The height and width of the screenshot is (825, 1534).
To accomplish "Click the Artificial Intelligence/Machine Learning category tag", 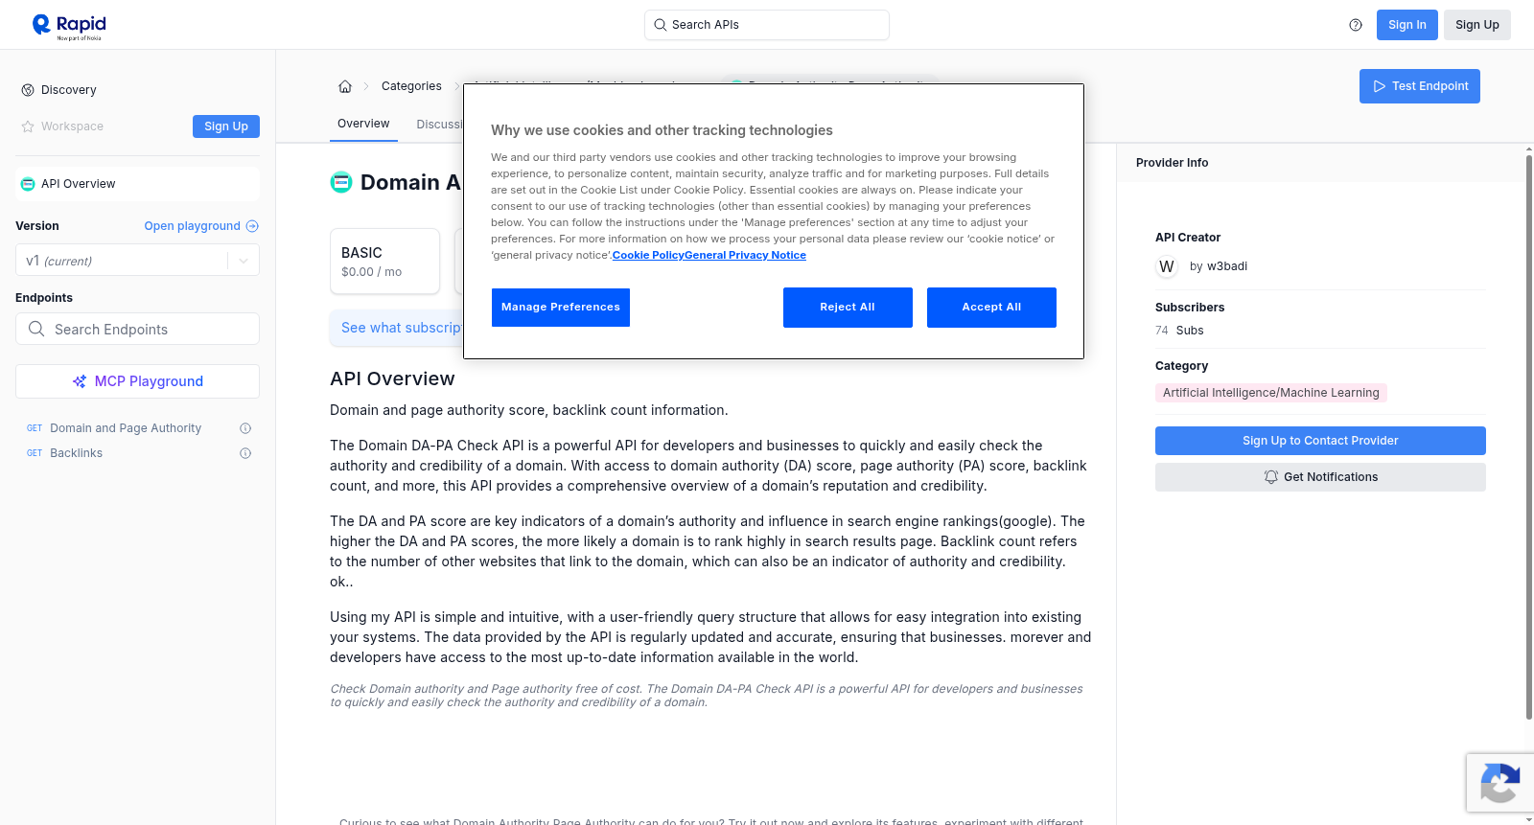I will (1271, 393).
